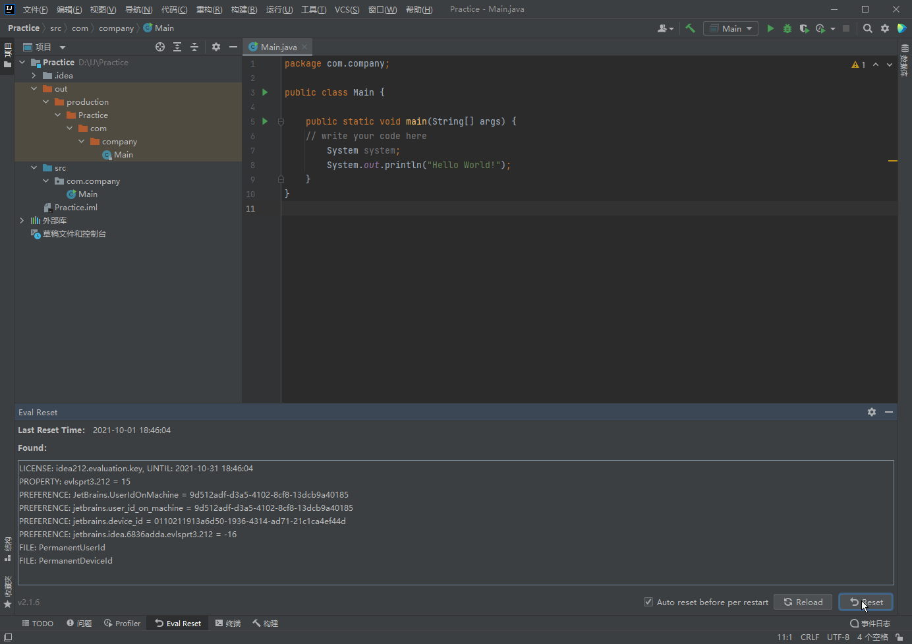Click cursor position 11:1 in status bar

pyautogui.click(x=784, y=637)
